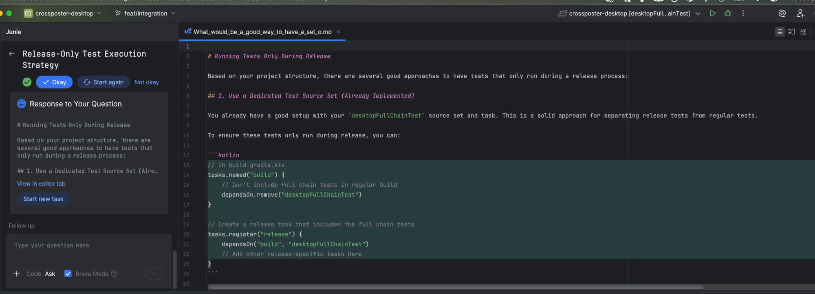Screen dimensions: 815x294
Task: Add attachment with the plus icon
Action: (16, 274)
